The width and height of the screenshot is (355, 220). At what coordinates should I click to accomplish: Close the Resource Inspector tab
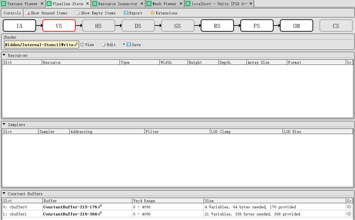[x=142, y=4]
